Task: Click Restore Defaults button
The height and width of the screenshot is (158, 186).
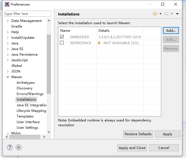Action: click(138, 134)
